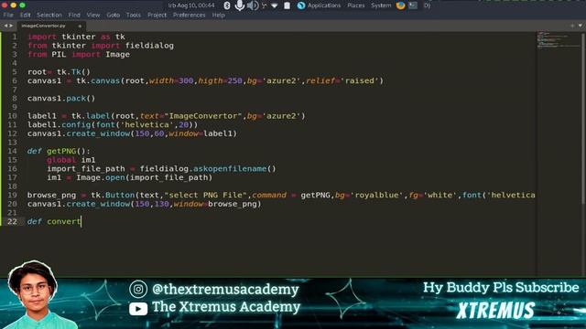This screenshot has height=329, width=586.
Task: Click the battery icon in top panel
Action: pos(287,5)
